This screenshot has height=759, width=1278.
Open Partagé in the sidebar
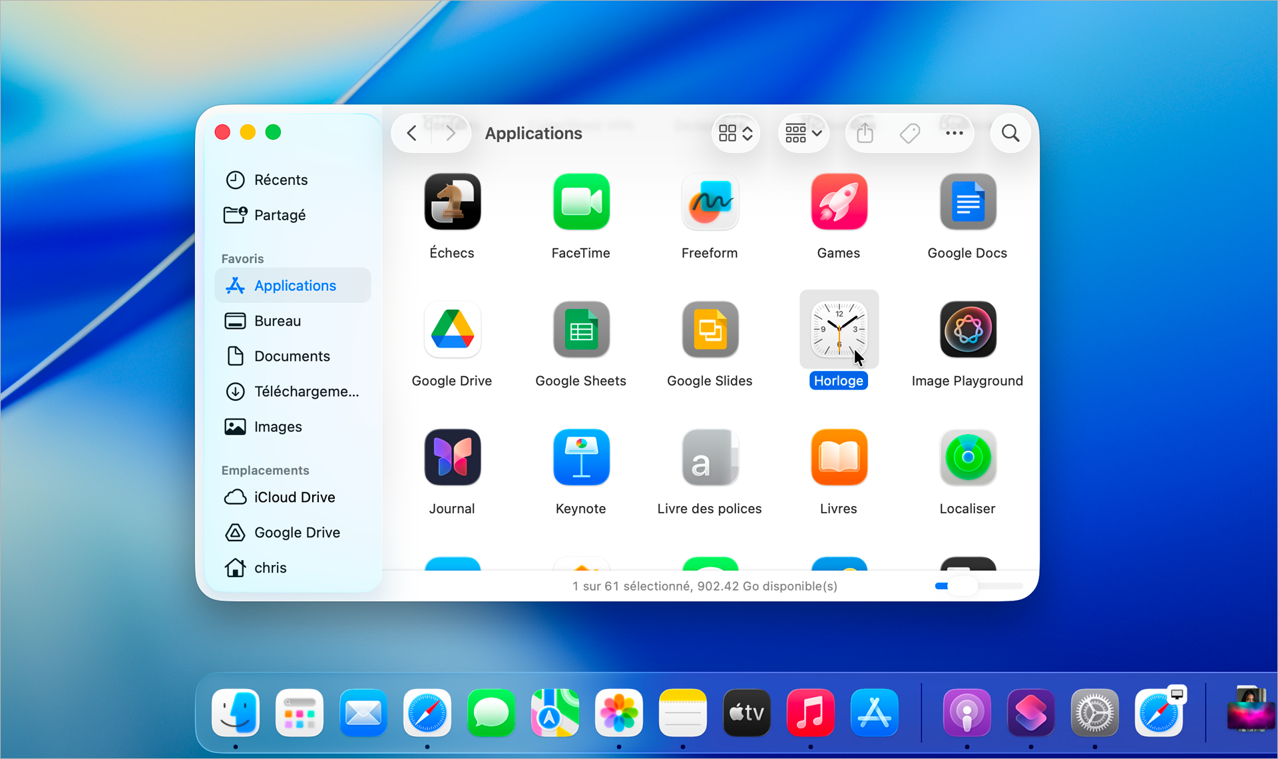coord(293,215)
